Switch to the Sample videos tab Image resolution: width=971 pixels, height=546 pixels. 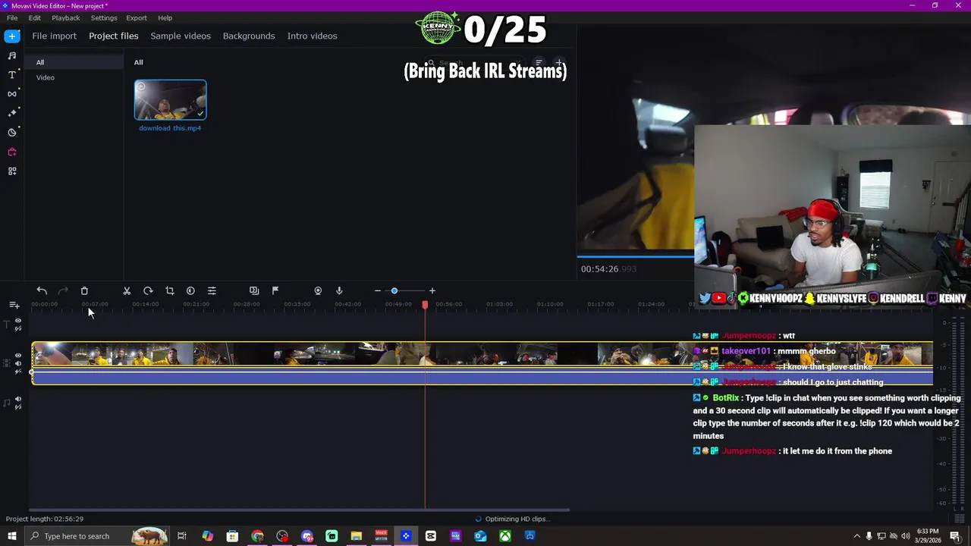pyautogui.click(x=181, y=36)
